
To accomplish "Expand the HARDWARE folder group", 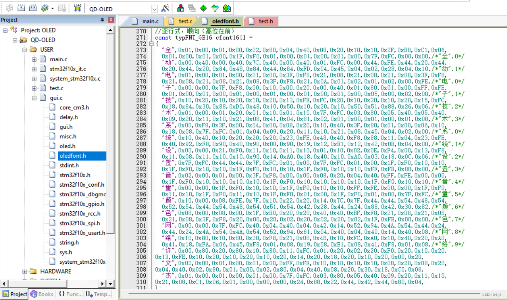I will coord(25,271).
